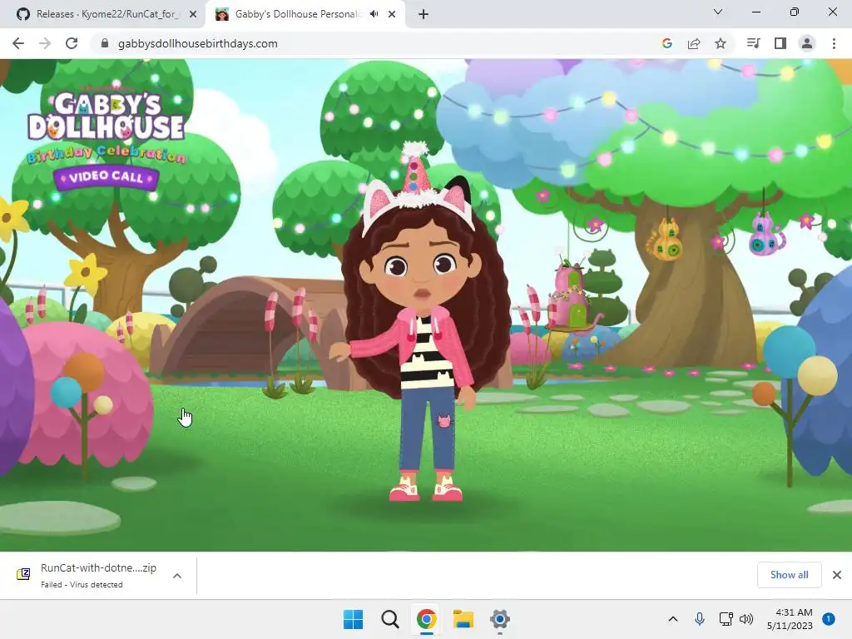The height and width of the screenshot is (639, 852).
Task: Open taskbar Search
Action: tap(390, 619)
